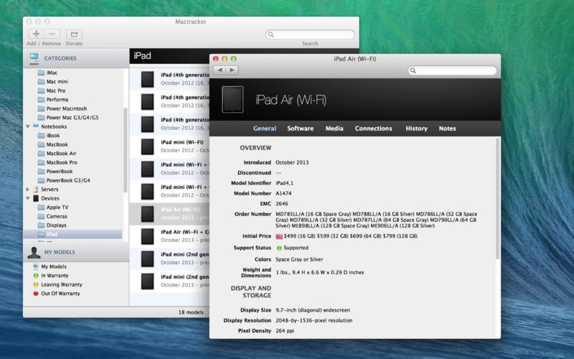Click the "18 models" status text

(x=191, y=312)
